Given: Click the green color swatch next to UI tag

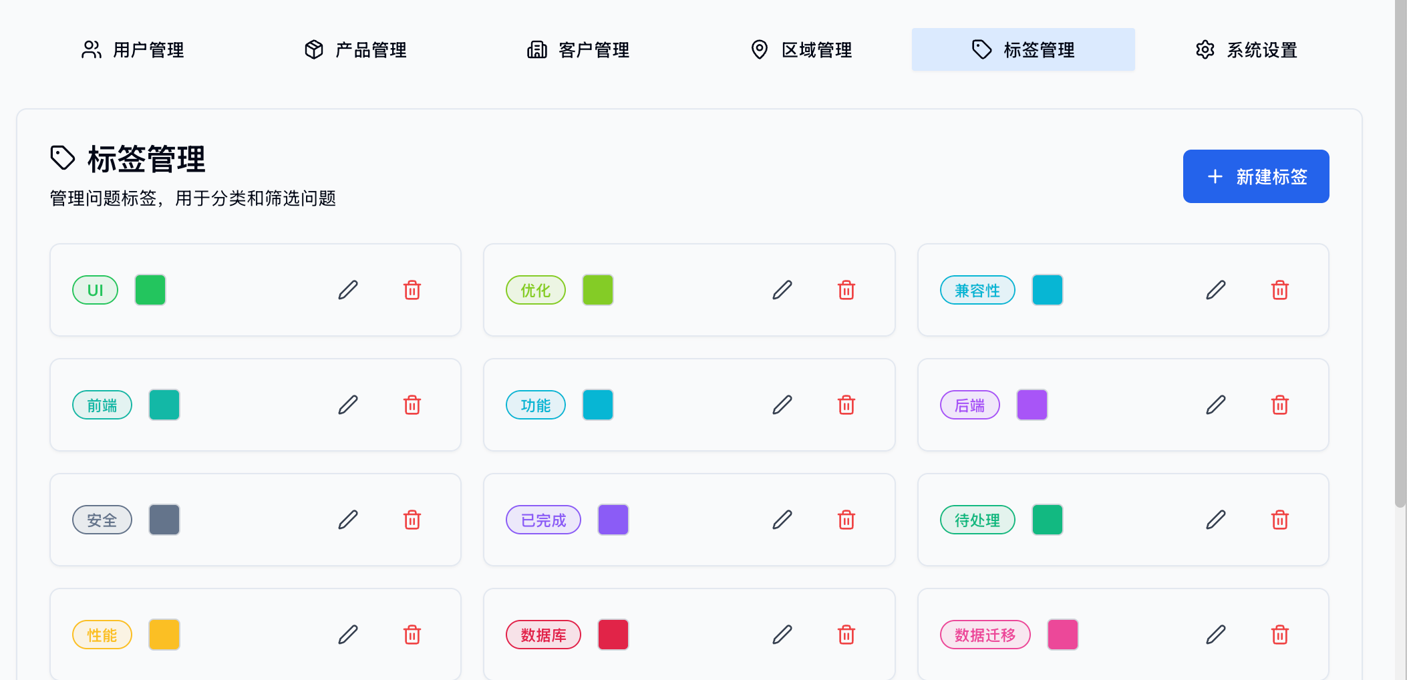Looking at the screenshot, I should point(150,290).
